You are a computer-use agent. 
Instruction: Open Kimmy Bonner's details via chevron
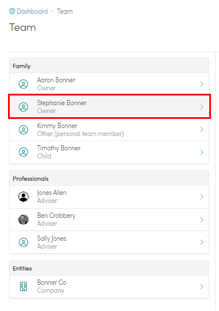202,129
